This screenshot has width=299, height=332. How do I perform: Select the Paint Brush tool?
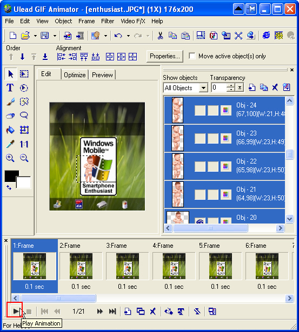[10, 102]
